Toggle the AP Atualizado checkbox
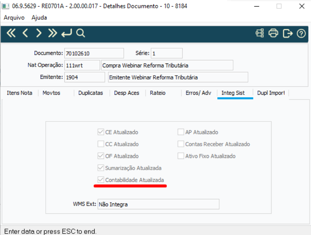 [x=181, y=132]
